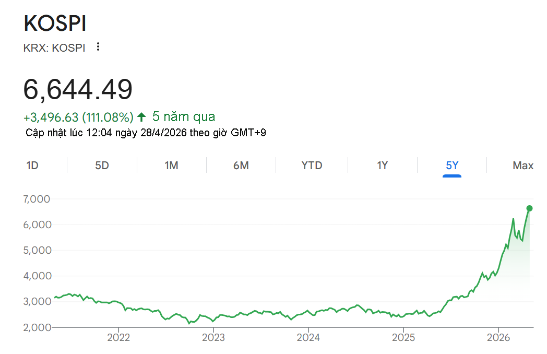Open the three-dot options menu beside KRX: KOSPI
Screen dimensions: 547x354
pyautogui.click(x=98, y=46)
